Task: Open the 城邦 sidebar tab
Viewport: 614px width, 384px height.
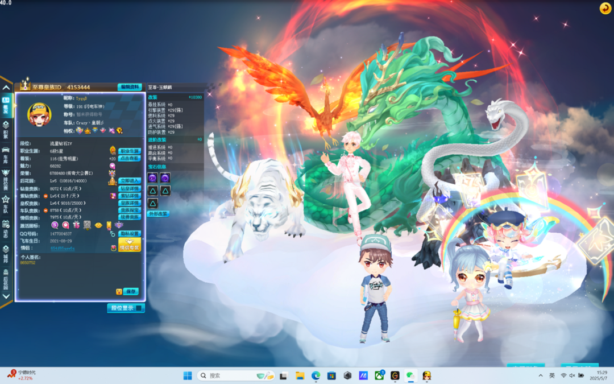Action: 6,254
